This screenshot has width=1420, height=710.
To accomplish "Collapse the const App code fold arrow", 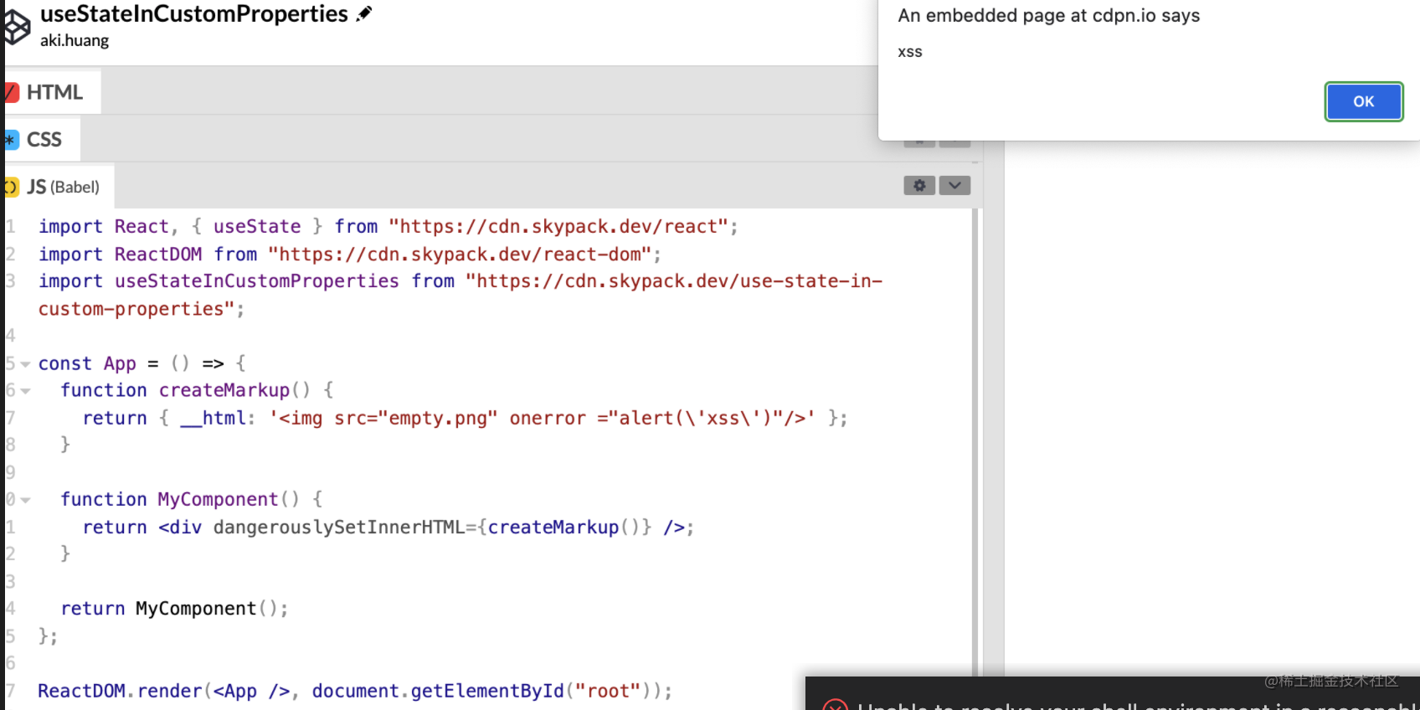I will point(26,364).
